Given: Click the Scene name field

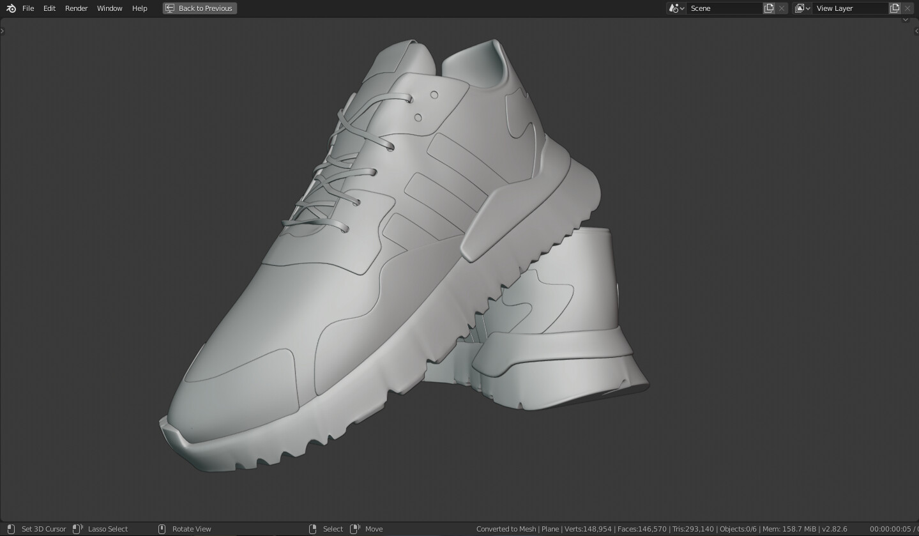Looking at the screenshot, I should point(725,8).
